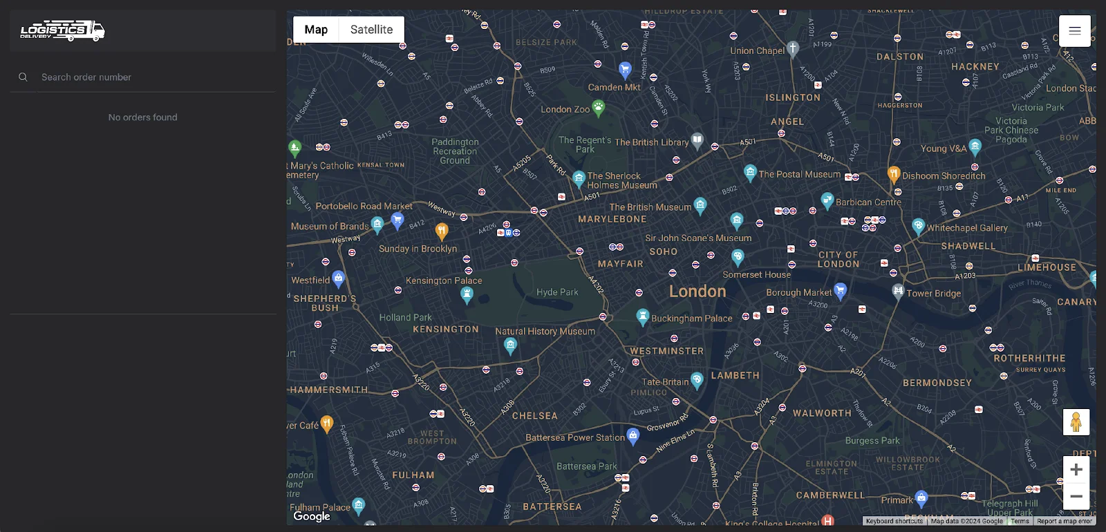Image resolution: width=1106 pixels, height=532 pixels.
Task: Select the Buckingham Palace marker
Action: coord(643,316)
